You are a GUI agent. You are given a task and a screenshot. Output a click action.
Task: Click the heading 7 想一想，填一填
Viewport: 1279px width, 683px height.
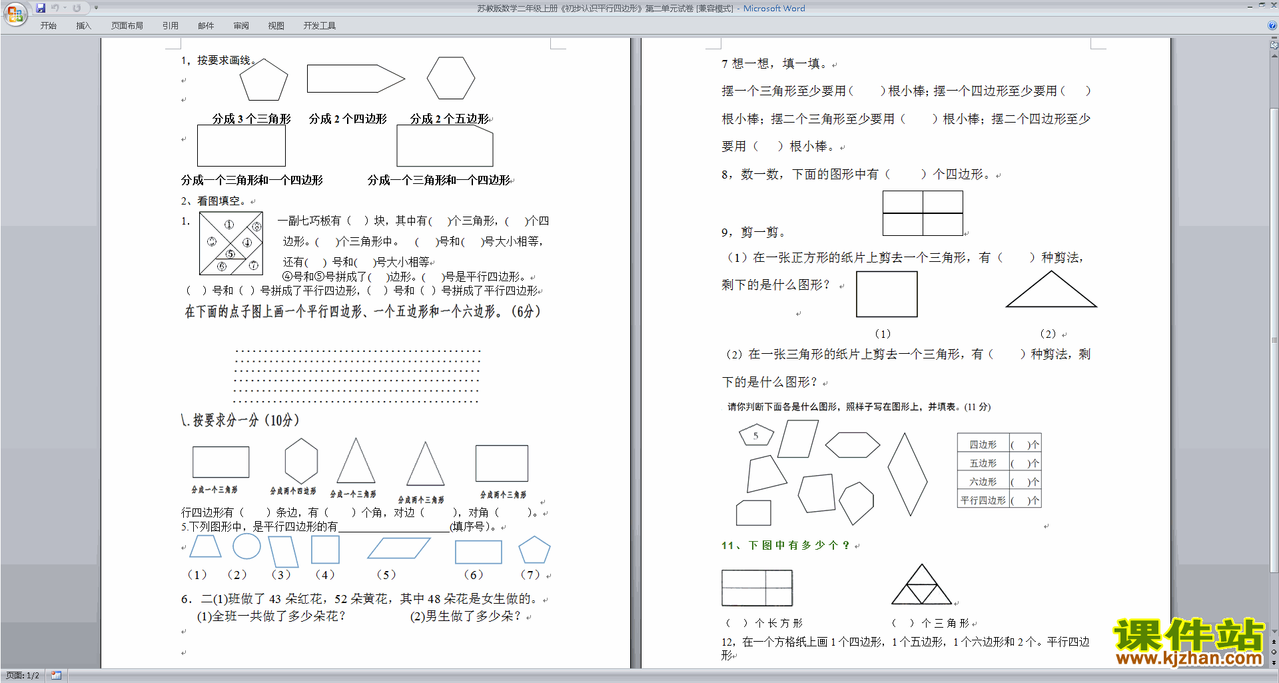[x=775, y=64]
